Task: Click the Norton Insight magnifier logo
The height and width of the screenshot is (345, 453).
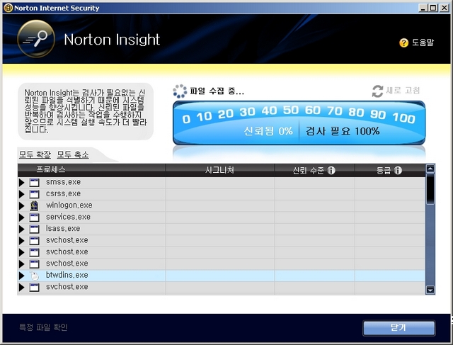Action: (36, 39)
